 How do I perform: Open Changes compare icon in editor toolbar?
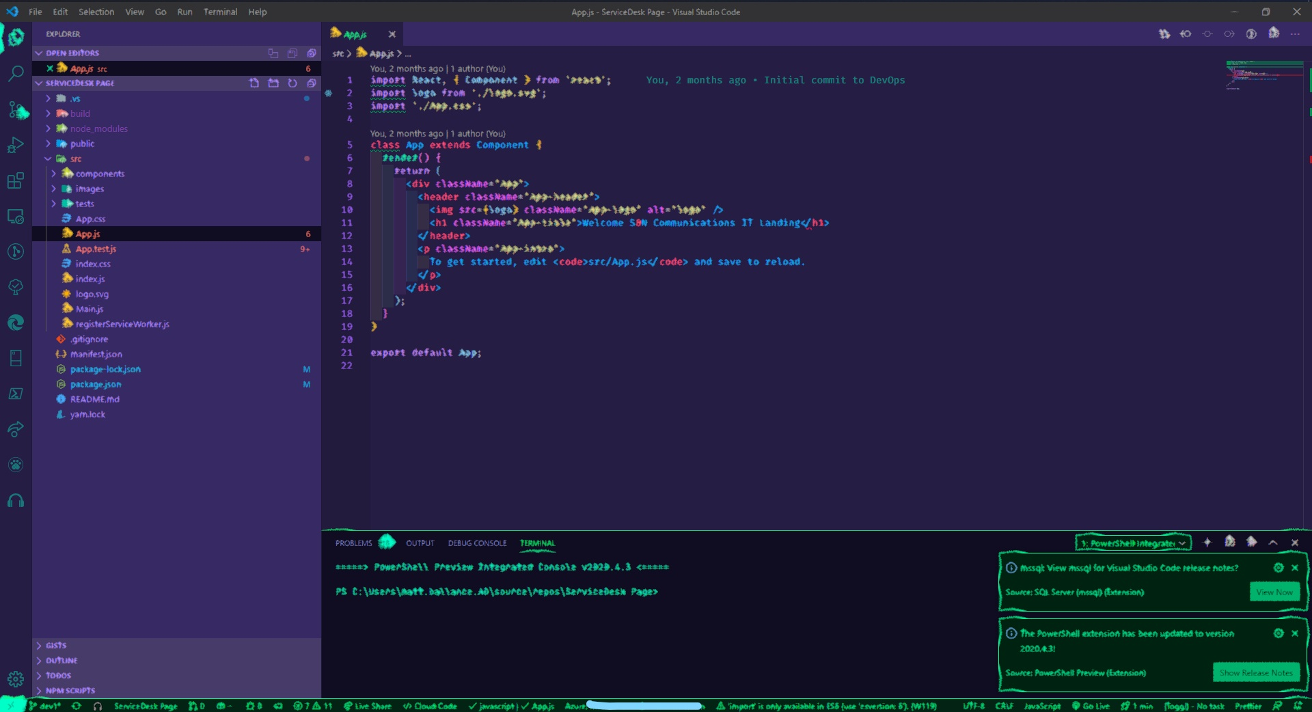(1164, 33)
